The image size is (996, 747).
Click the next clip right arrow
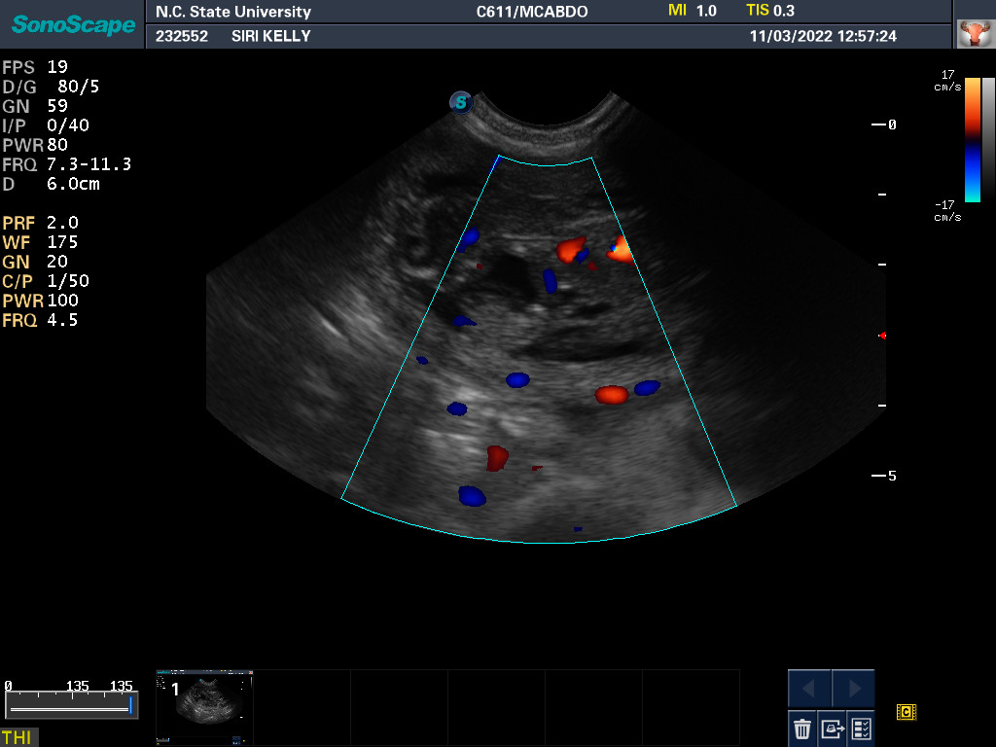pos(853,689)
